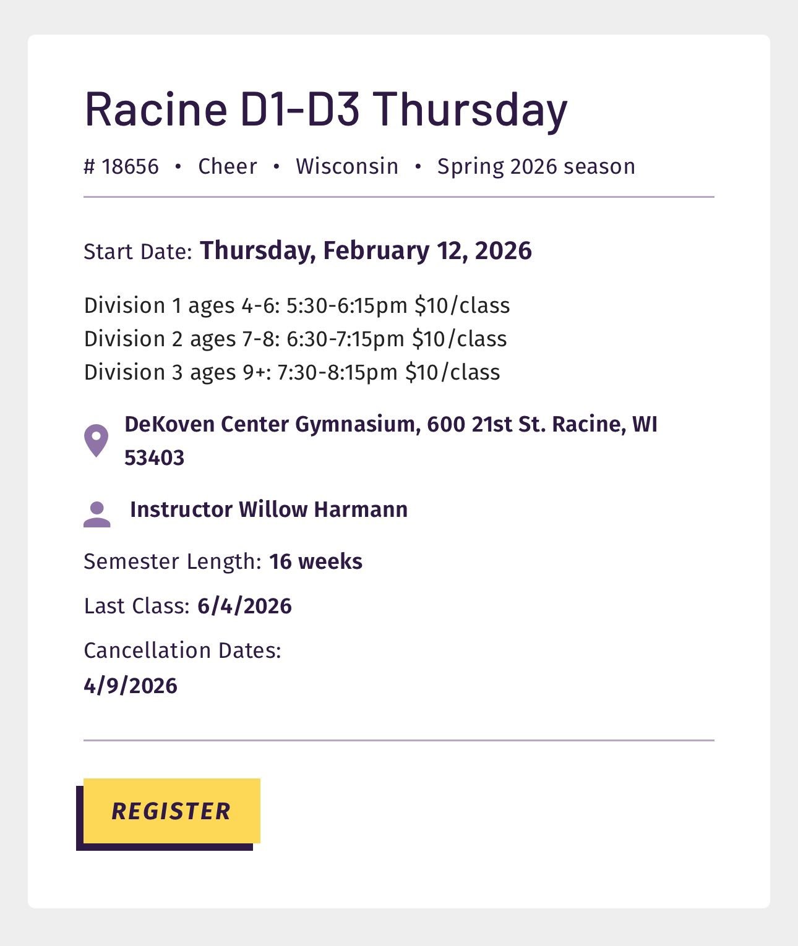
Task: Click Spring 2026 season text
Action: point(536,166)
